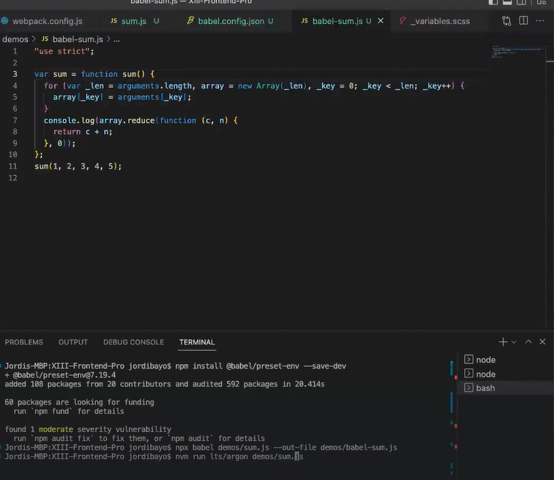Open the editor More Actions menu

click(x=540, y=21)
